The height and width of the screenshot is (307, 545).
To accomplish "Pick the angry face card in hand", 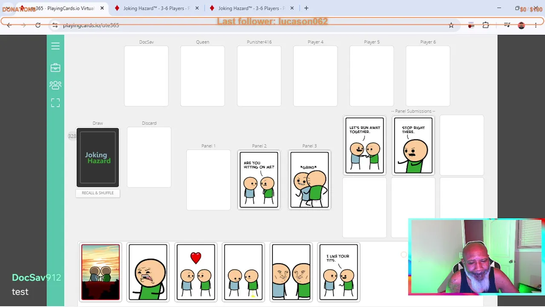I will coord(148,272).
